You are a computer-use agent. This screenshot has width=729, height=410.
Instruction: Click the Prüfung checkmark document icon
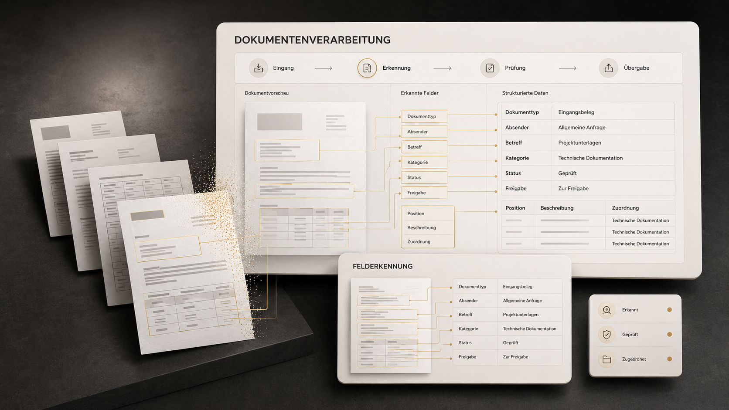click(490, 68)
